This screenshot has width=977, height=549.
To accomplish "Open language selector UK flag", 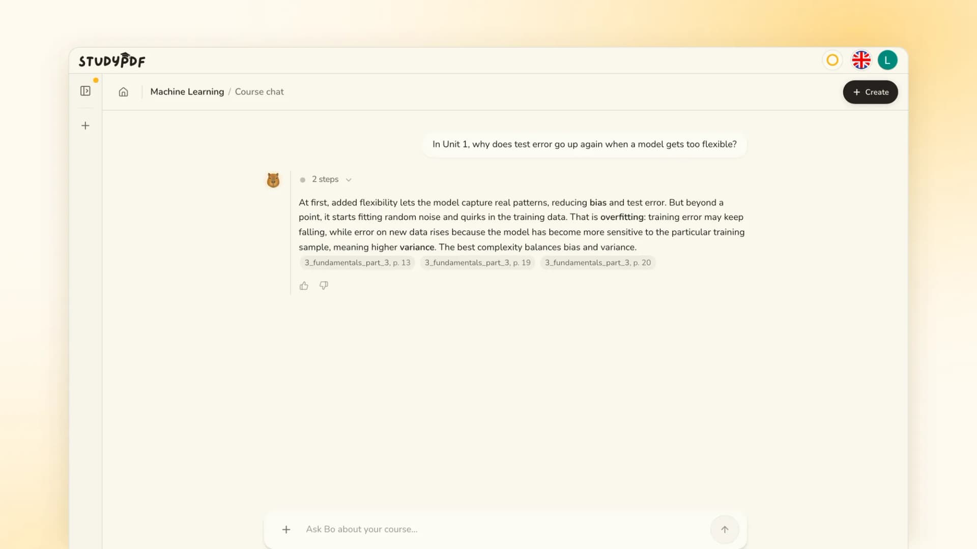I will pos(861,60).
